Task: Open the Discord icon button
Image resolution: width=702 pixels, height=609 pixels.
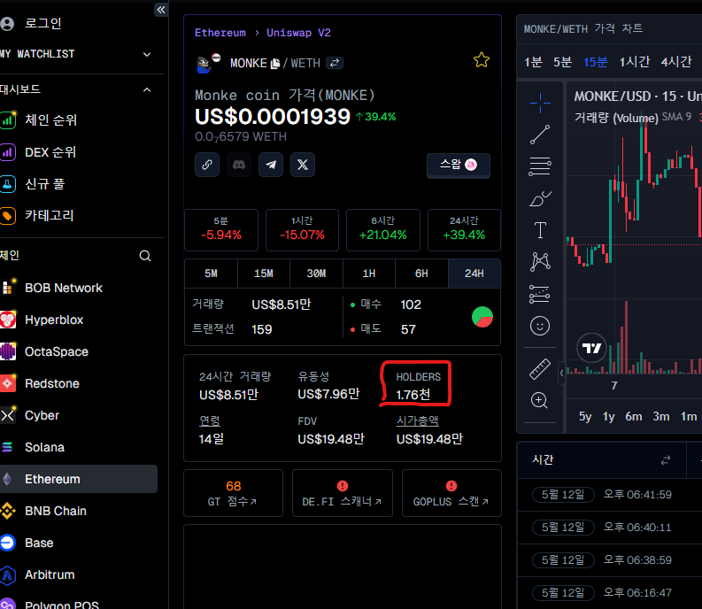Action: point(239,165)
